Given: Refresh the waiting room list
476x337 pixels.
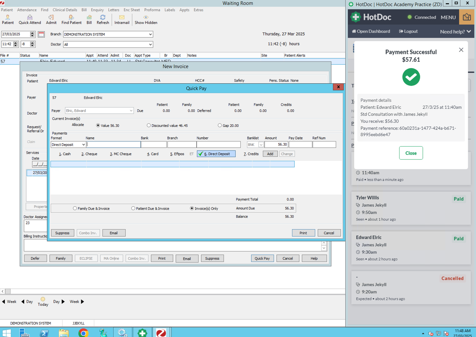Looking at the screenshot, I should [103, 19].
